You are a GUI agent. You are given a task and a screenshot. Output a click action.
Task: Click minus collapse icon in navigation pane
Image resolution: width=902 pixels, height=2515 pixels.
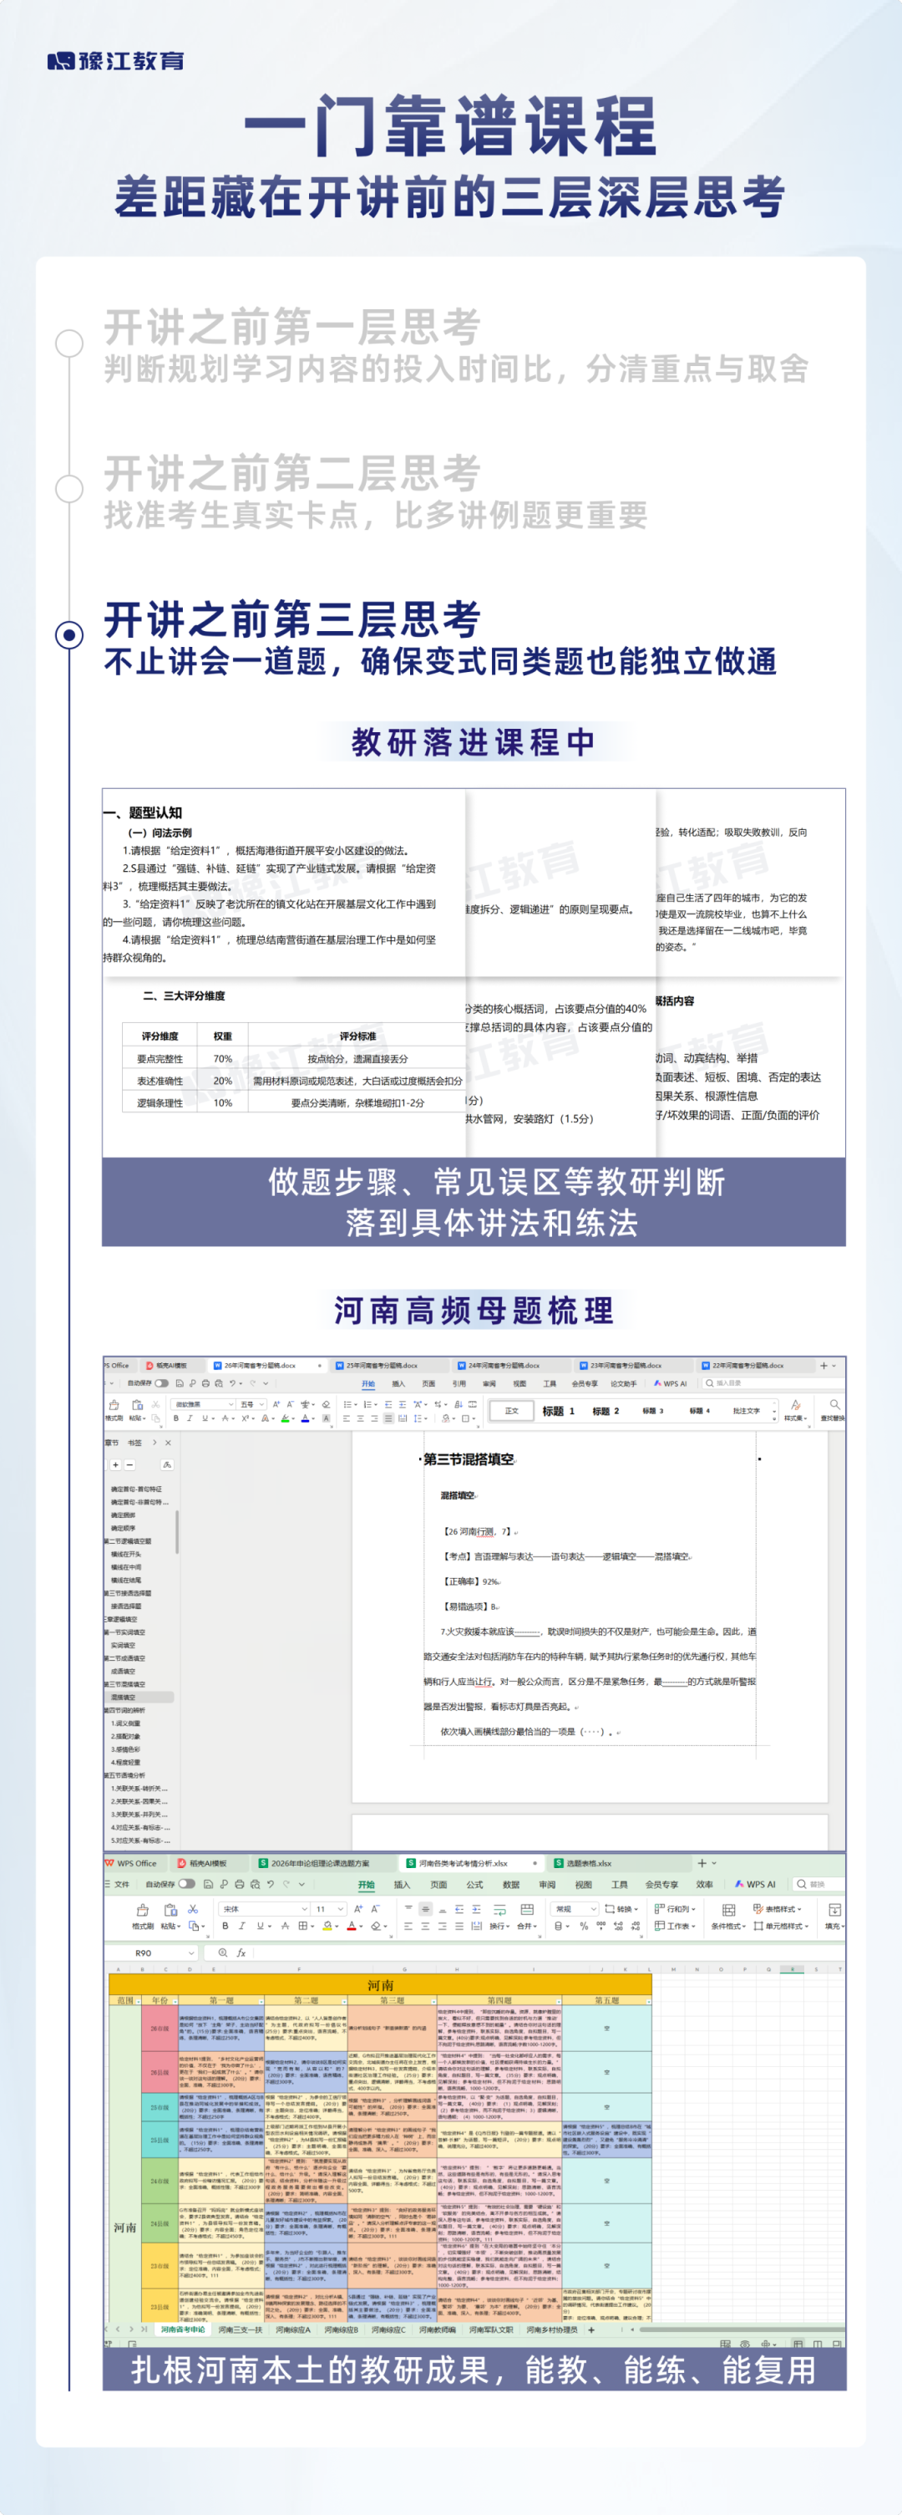(x=129, y=1464)
